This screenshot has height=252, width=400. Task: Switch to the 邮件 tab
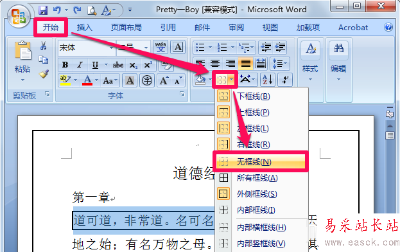(202, 27)
